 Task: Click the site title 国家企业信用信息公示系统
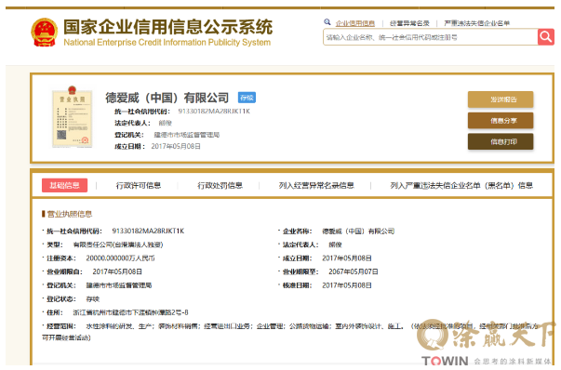point(168,27)
